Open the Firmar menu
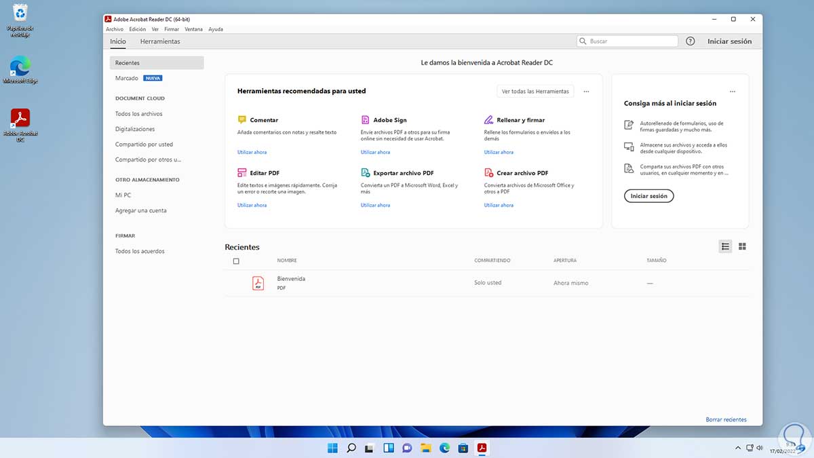The image size is (814, 458). coord(172,29)
